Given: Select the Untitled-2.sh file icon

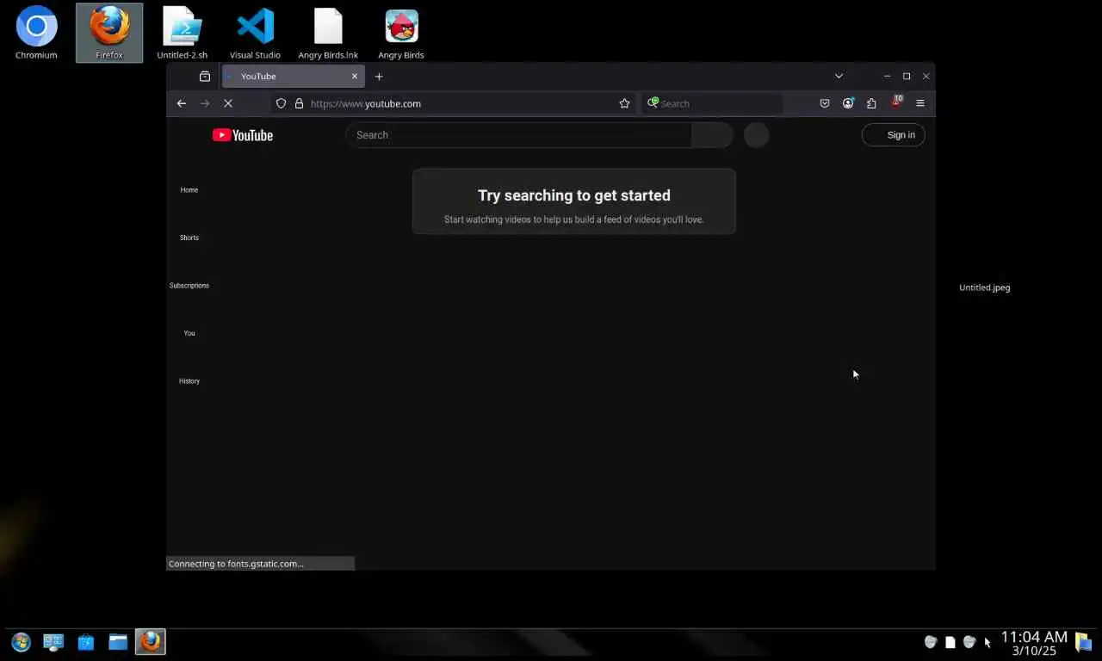Looking at the screenshot, I should pyautogui.click(x=183, y=34).
